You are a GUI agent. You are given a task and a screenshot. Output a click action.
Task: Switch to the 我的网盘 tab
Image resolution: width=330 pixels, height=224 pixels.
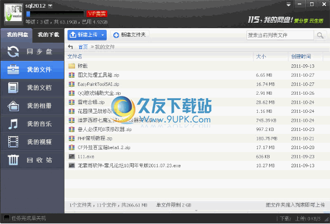point(17,35)
